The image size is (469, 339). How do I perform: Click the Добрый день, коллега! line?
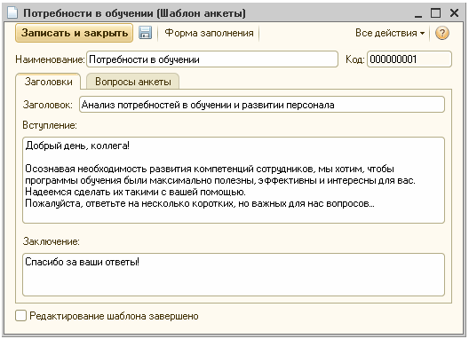(77, 146)
